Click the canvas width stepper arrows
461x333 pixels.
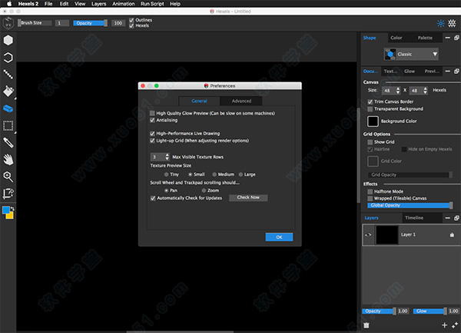pos(398,91)
